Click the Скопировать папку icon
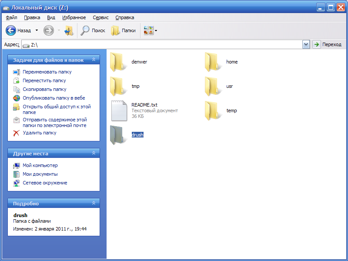348x261 pixels. [17, 90]
